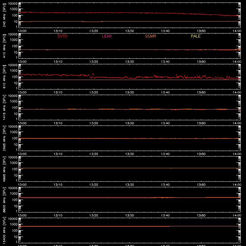Select the 8800 MHz [SFU] axis title
The width and height of the screenshot is (246, 246).
tap(4, 200)
